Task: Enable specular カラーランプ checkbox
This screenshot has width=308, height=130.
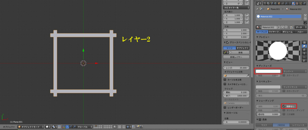Action: (284, 91)
